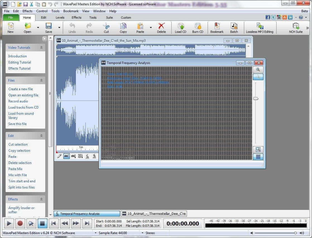Image resolution: width=312 pixels, height=238 pixels.
Task: Switch to Temporal Frequency Analysis window tab
Action: click(87, 214)
